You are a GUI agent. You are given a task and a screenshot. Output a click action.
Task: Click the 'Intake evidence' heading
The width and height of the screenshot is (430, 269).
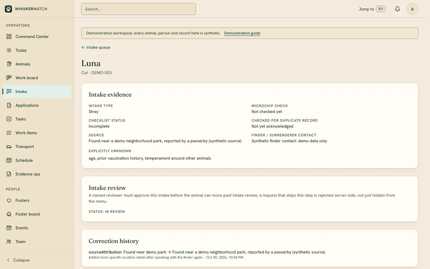tap(110, 94)
